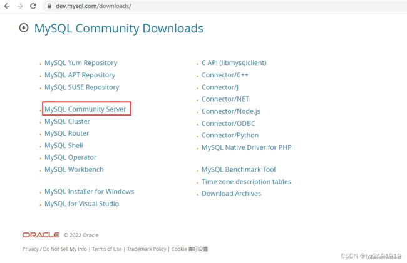Open MySQL Workbench link
The width and height of the screenshot is (407, 263).
74,169
